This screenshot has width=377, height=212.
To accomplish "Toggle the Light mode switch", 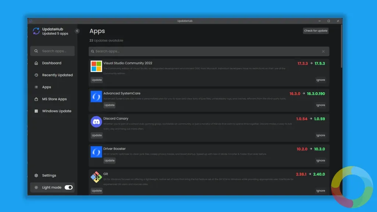I will tap(68, 187).
